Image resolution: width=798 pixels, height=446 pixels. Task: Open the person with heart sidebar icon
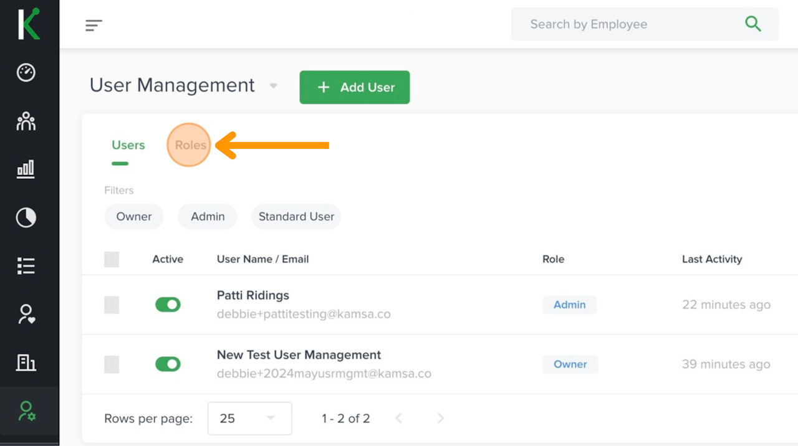[x=26, y=314]
